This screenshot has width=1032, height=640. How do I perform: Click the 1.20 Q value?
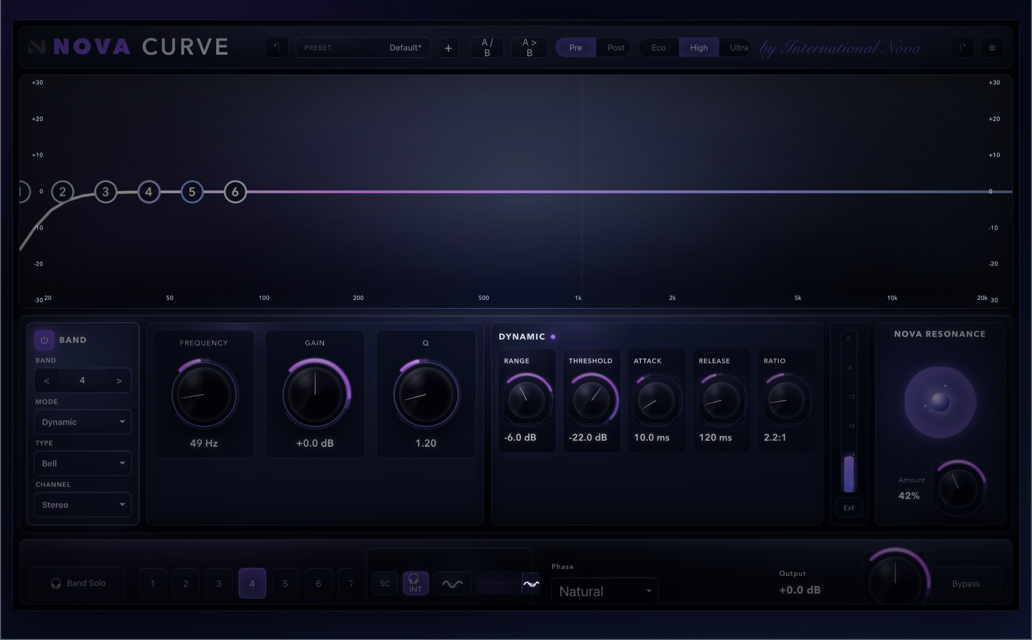[x=426, y=443]
